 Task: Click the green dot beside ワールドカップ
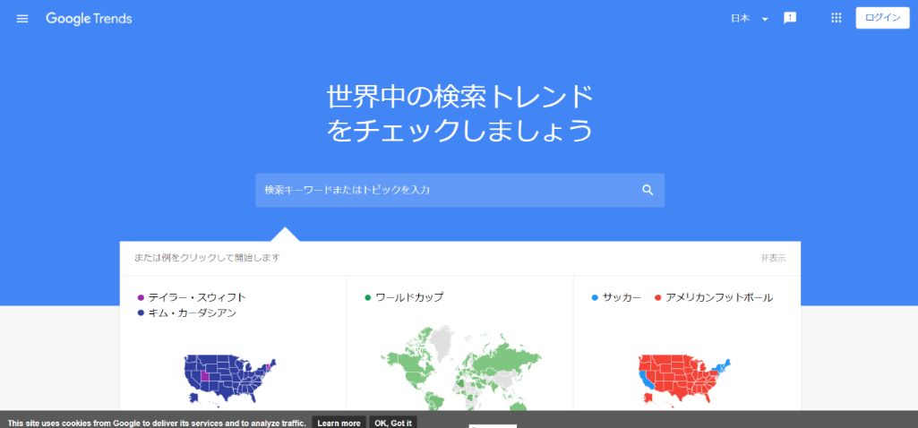[x=368, y=298]
